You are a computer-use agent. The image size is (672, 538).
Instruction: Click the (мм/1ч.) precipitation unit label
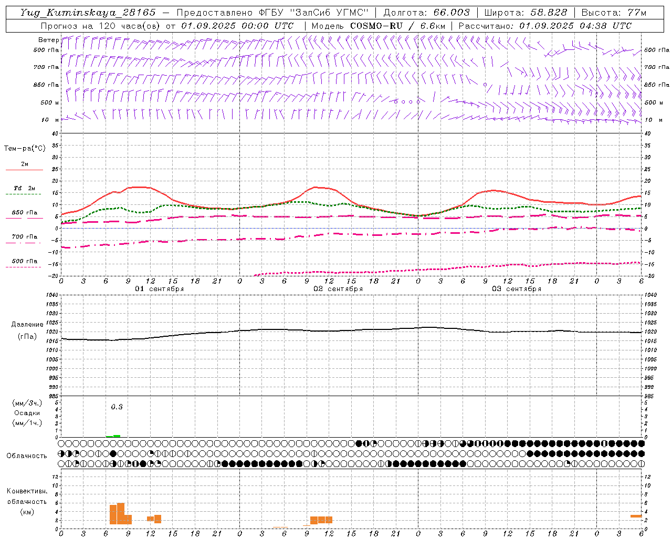tap(27, 423)
